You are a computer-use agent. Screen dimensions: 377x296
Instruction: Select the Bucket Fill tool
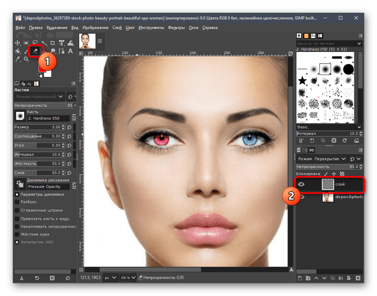coord(17,51)
